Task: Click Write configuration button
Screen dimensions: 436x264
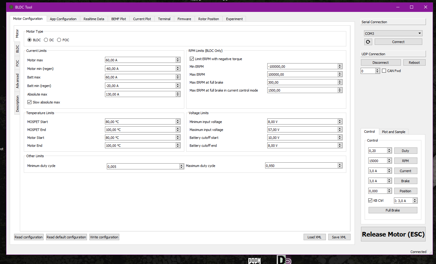Action: [104, 237]
